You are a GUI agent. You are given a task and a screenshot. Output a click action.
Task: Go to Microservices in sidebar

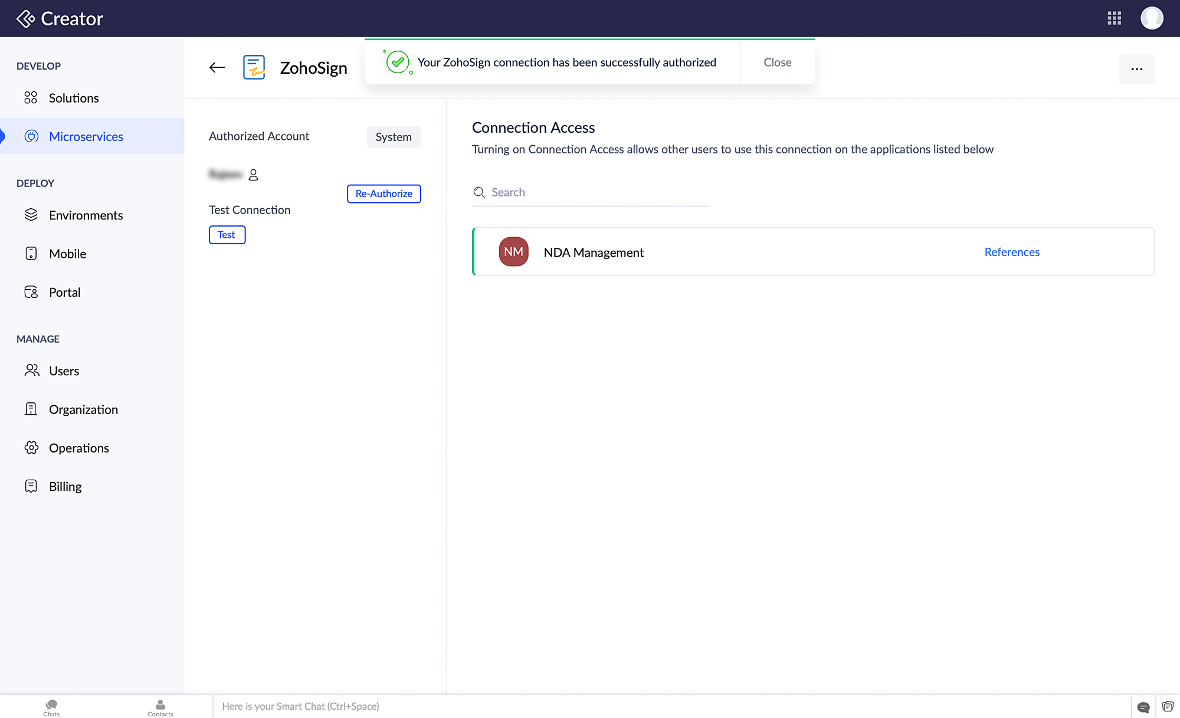click(x=86, y=137)
